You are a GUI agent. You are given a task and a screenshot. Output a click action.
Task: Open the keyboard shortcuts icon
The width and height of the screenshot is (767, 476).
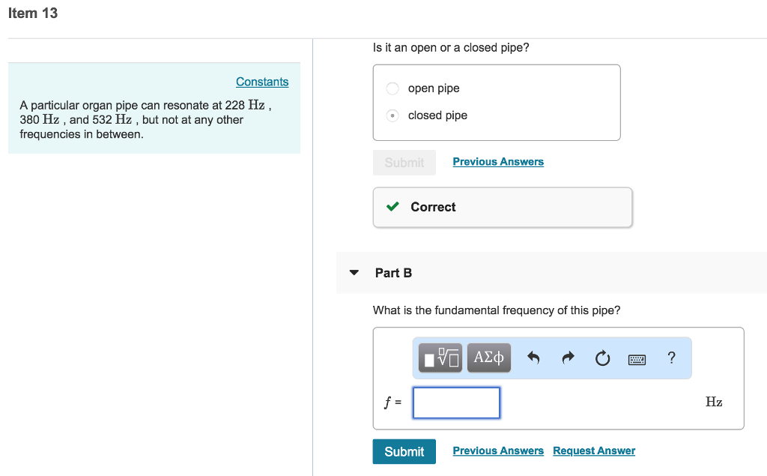pos(636,358)
